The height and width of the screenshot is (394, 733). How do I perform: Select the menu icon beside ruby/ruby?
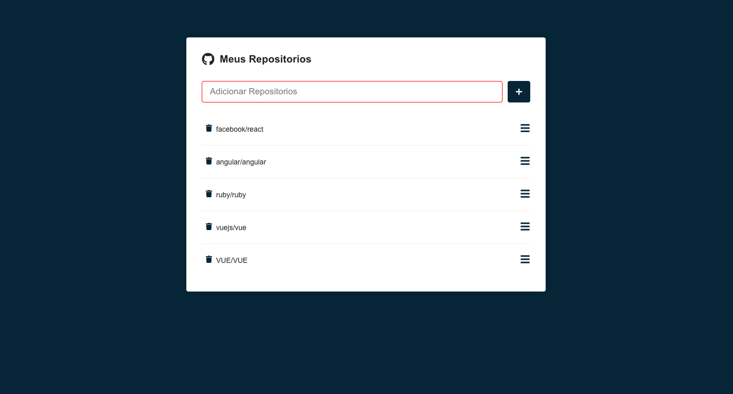point(525,194)
